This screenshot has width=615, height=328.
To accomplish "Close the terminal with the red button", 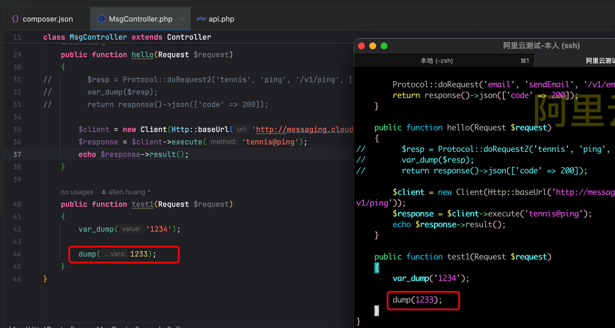I will (361, 46).
